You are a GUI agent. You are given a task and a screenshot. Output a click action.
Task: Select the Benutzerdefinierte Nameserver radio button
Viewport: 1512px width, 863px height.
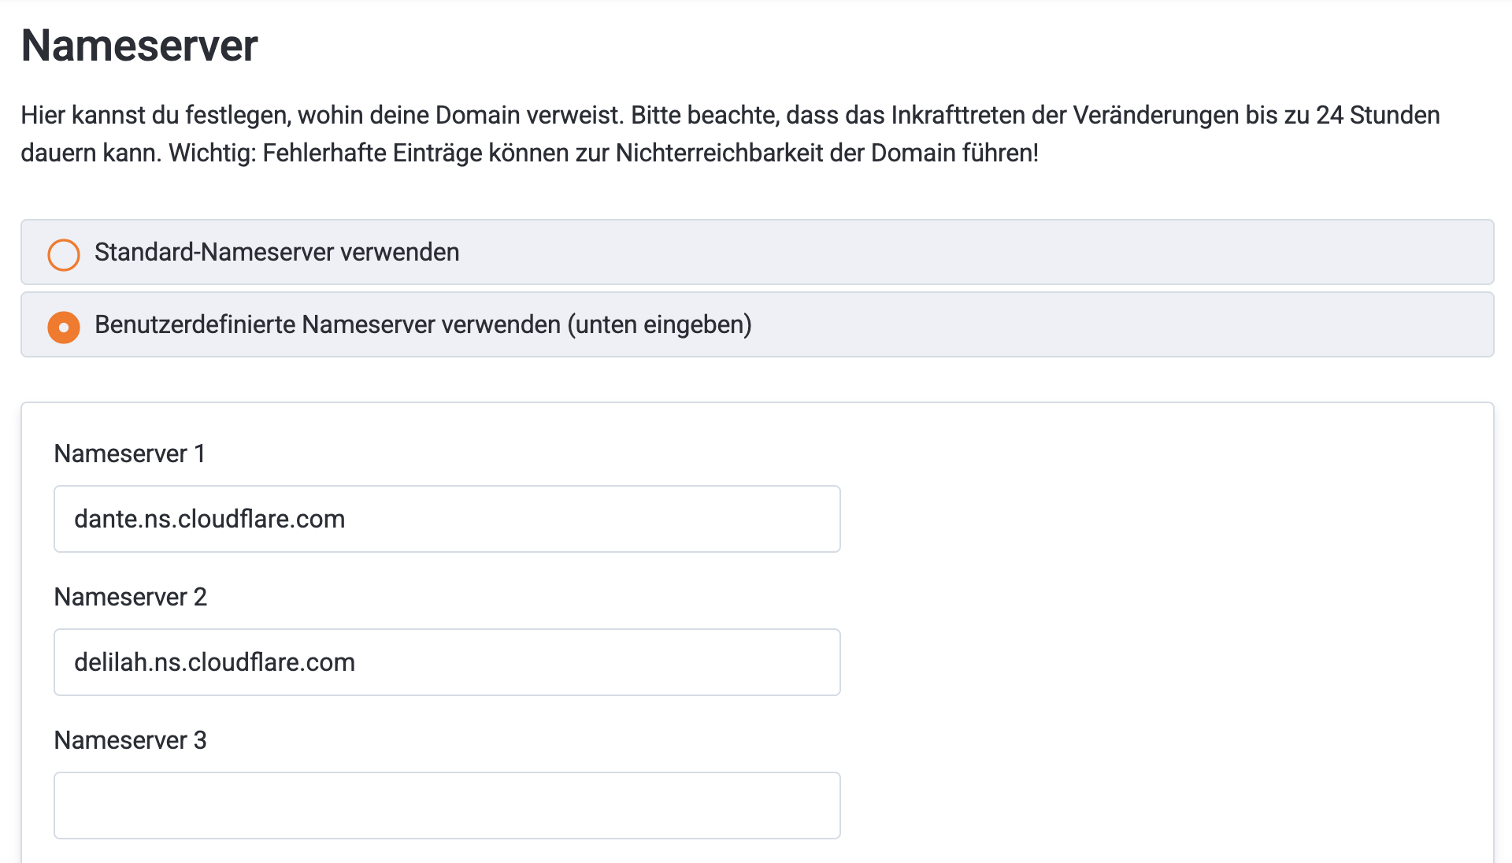click(64, 327)
